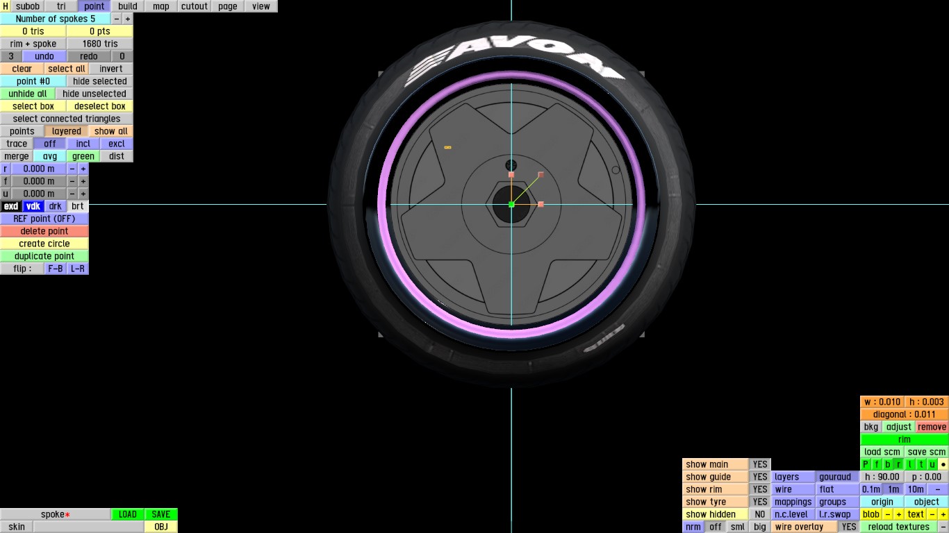
Task: Click load scm
Action: (x=882, y=452)
